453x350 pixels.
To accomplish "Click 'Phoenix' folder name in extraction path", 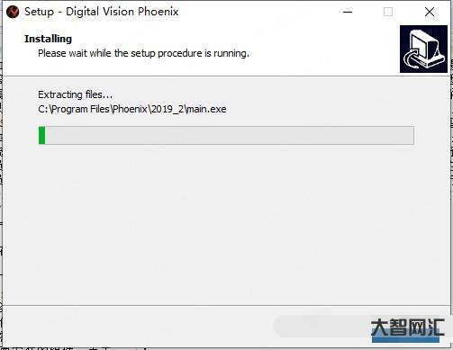I will pos(130,109).
